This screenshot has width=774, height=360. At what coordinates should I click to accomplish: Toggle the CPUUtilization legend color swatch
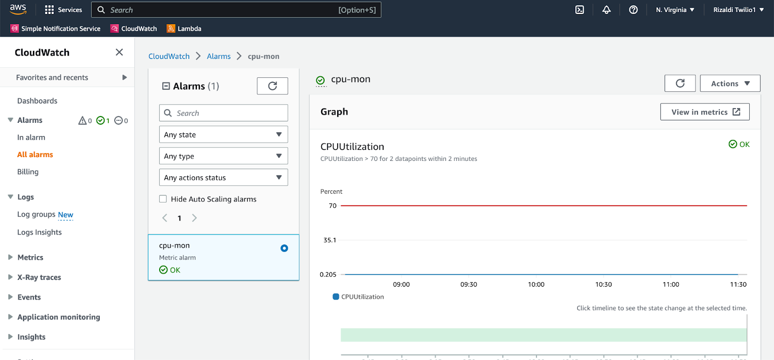coord(336,297)
